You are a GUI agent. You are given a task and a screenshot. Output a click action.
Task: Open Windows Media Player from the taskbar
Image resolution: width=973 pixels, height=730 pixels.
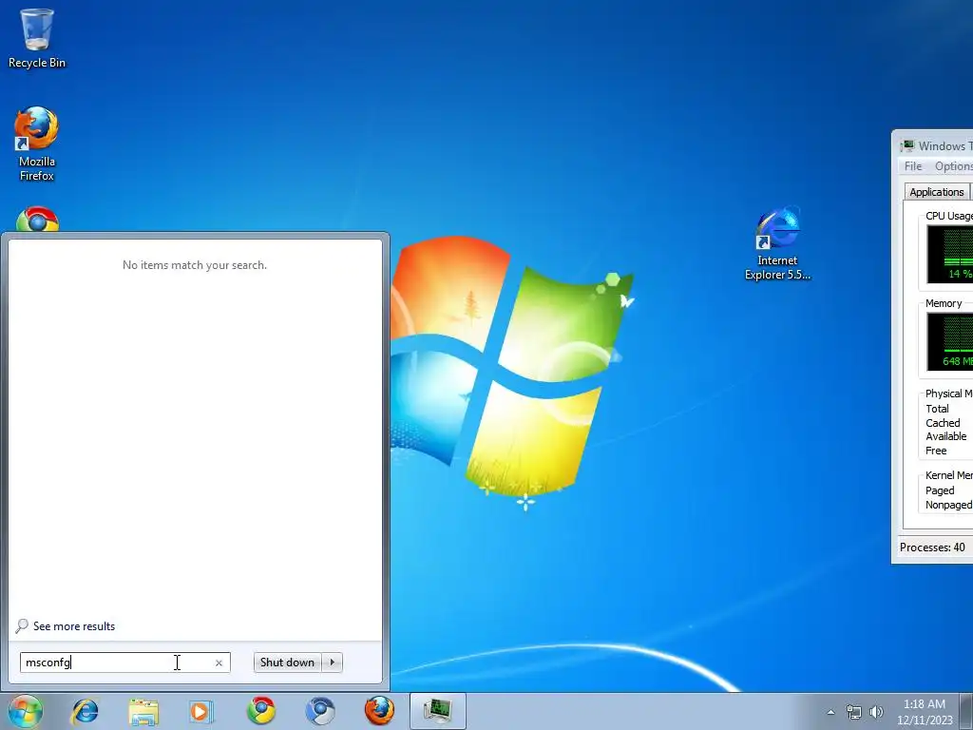[x=200, y=711]
